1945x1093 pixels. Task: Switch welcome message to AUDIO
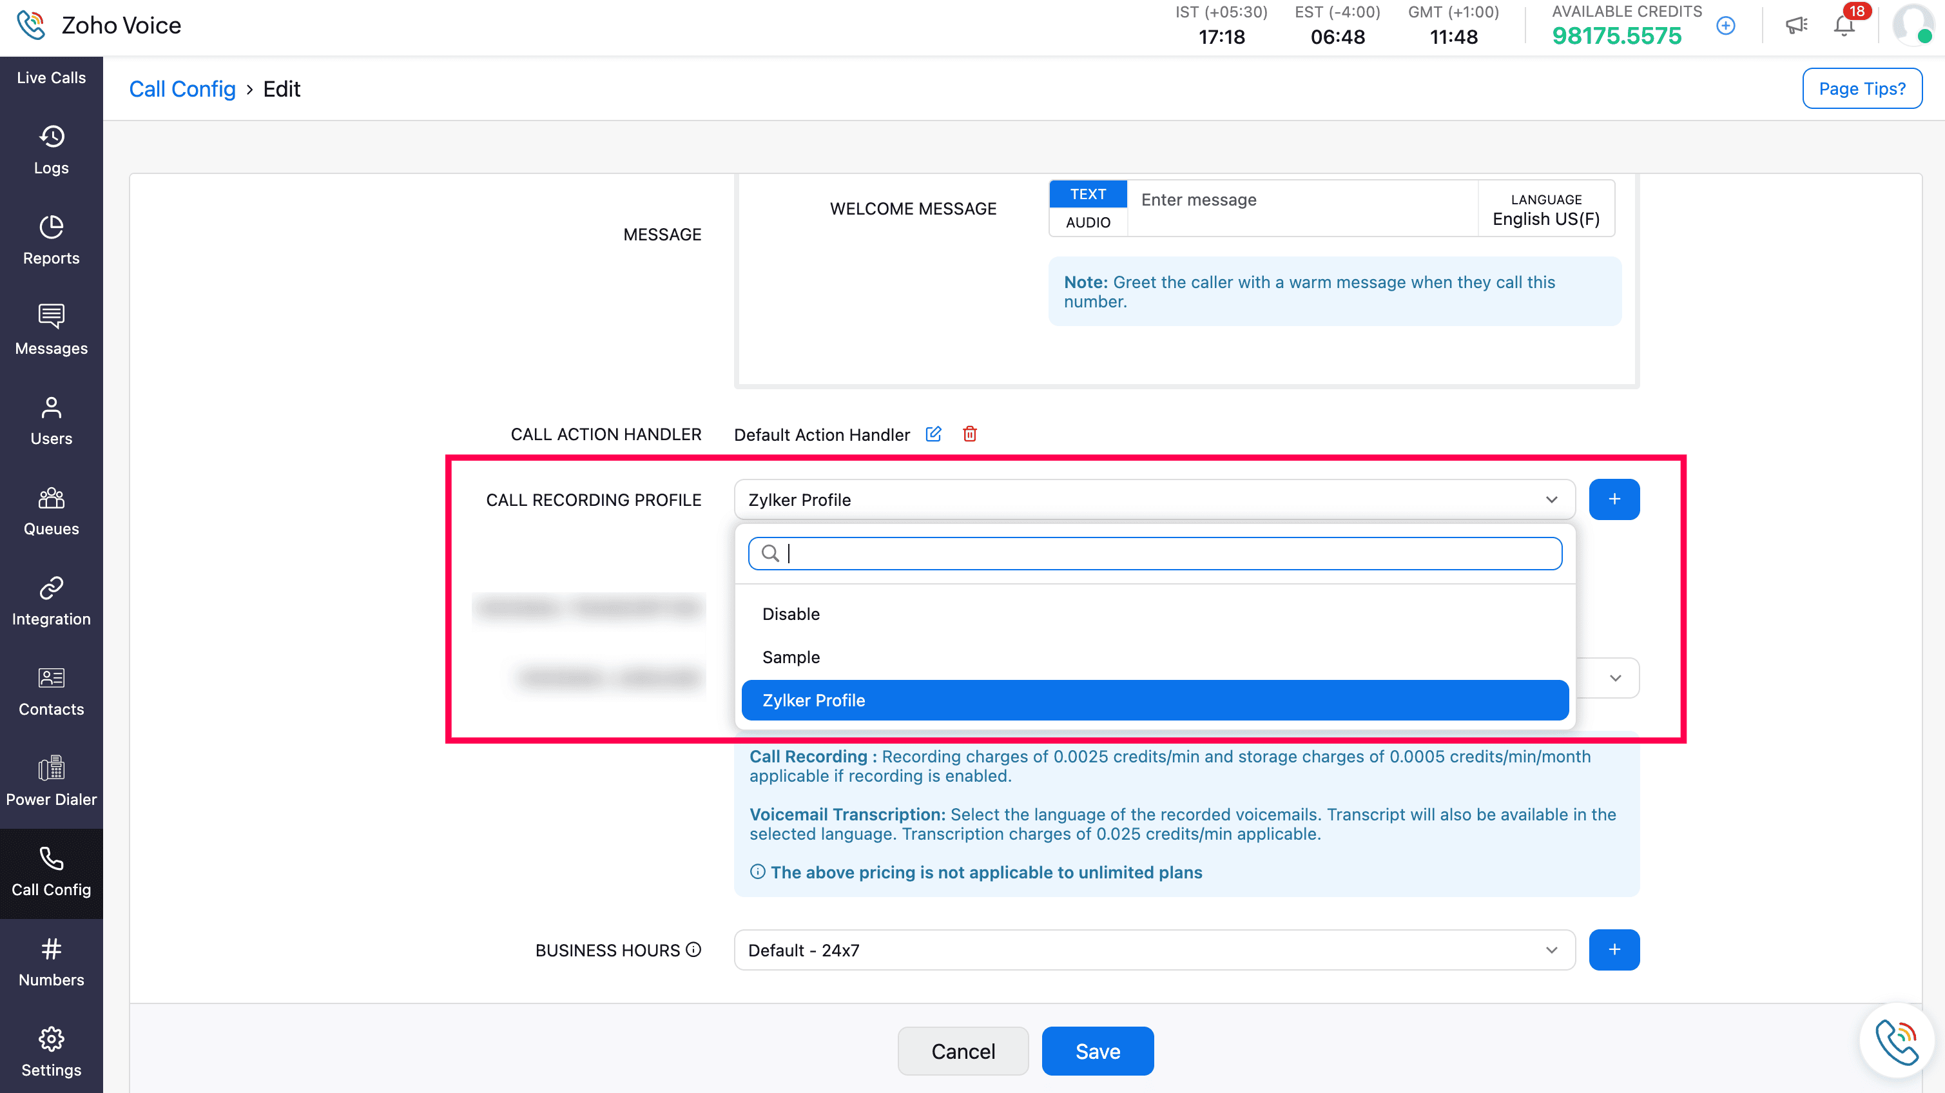coord(1088,222)
